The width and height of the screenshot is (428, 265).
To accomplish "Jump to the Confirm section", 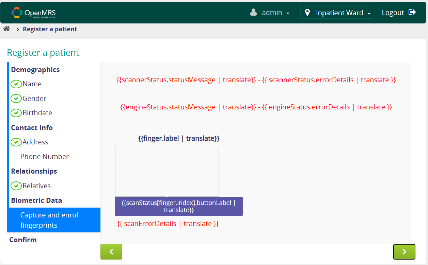I will (23, 240).
